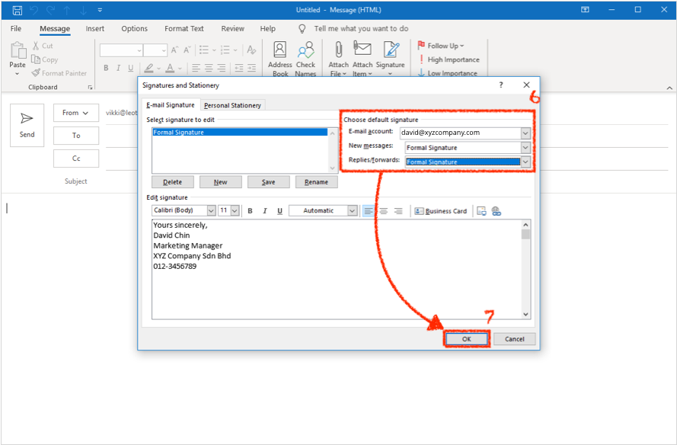Screen dimensions: 677x445
Task: Click the Rename button
Action: 316,182
